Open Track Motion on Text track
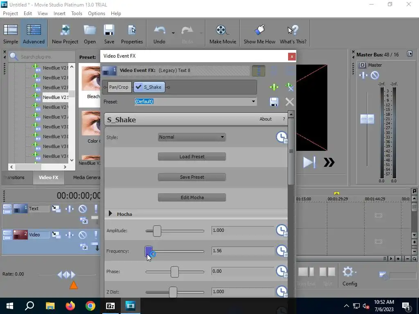 (x=56, y=209)
